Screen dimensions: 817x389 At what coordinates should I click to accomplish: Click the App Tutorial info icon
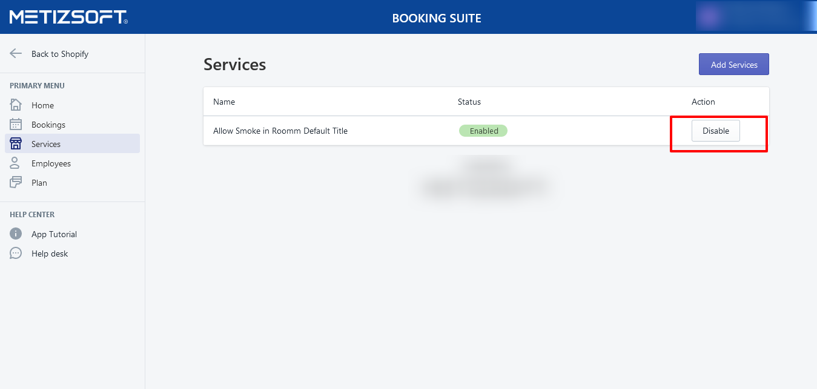(16, 234)
